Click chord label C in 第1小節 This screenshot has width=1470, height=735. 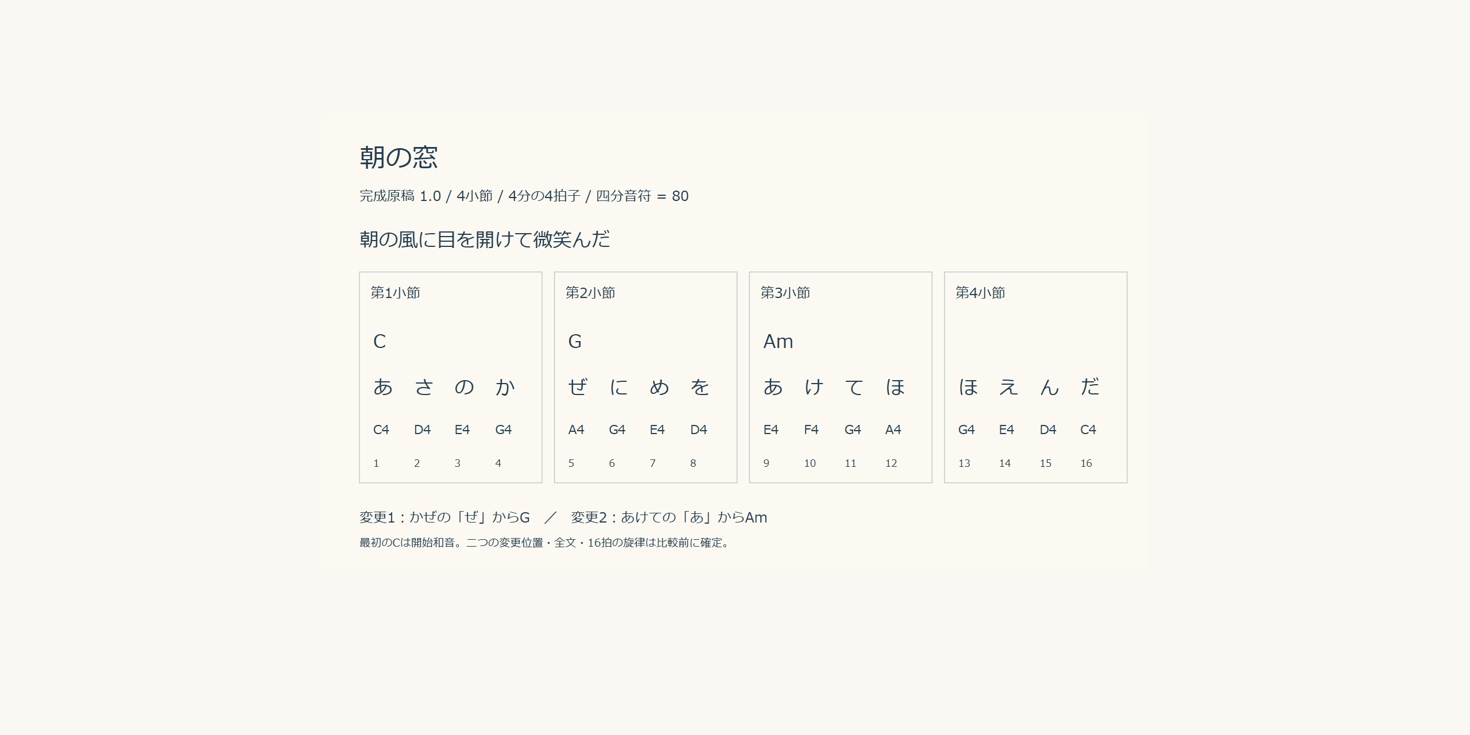(x=380, y=342)
